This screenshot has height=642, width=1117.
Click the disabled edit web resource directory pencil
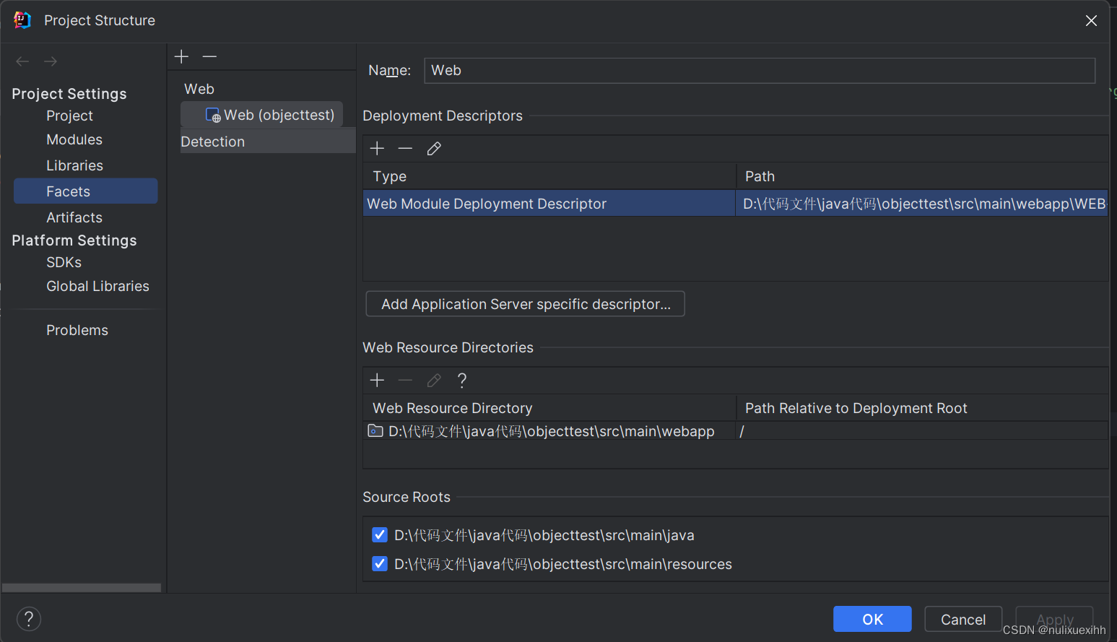[x=434, y=381]
